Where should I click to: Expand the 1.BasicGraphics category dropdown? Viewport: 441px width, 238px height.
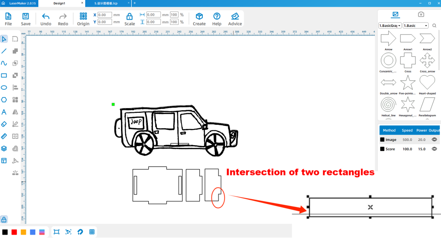pyautogui.click(x=390, y=26)
